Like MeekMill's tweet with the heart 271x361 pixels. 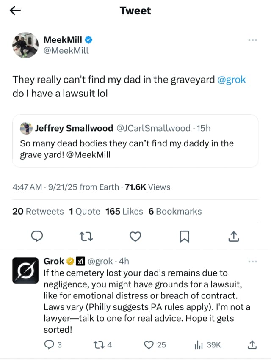135,237
